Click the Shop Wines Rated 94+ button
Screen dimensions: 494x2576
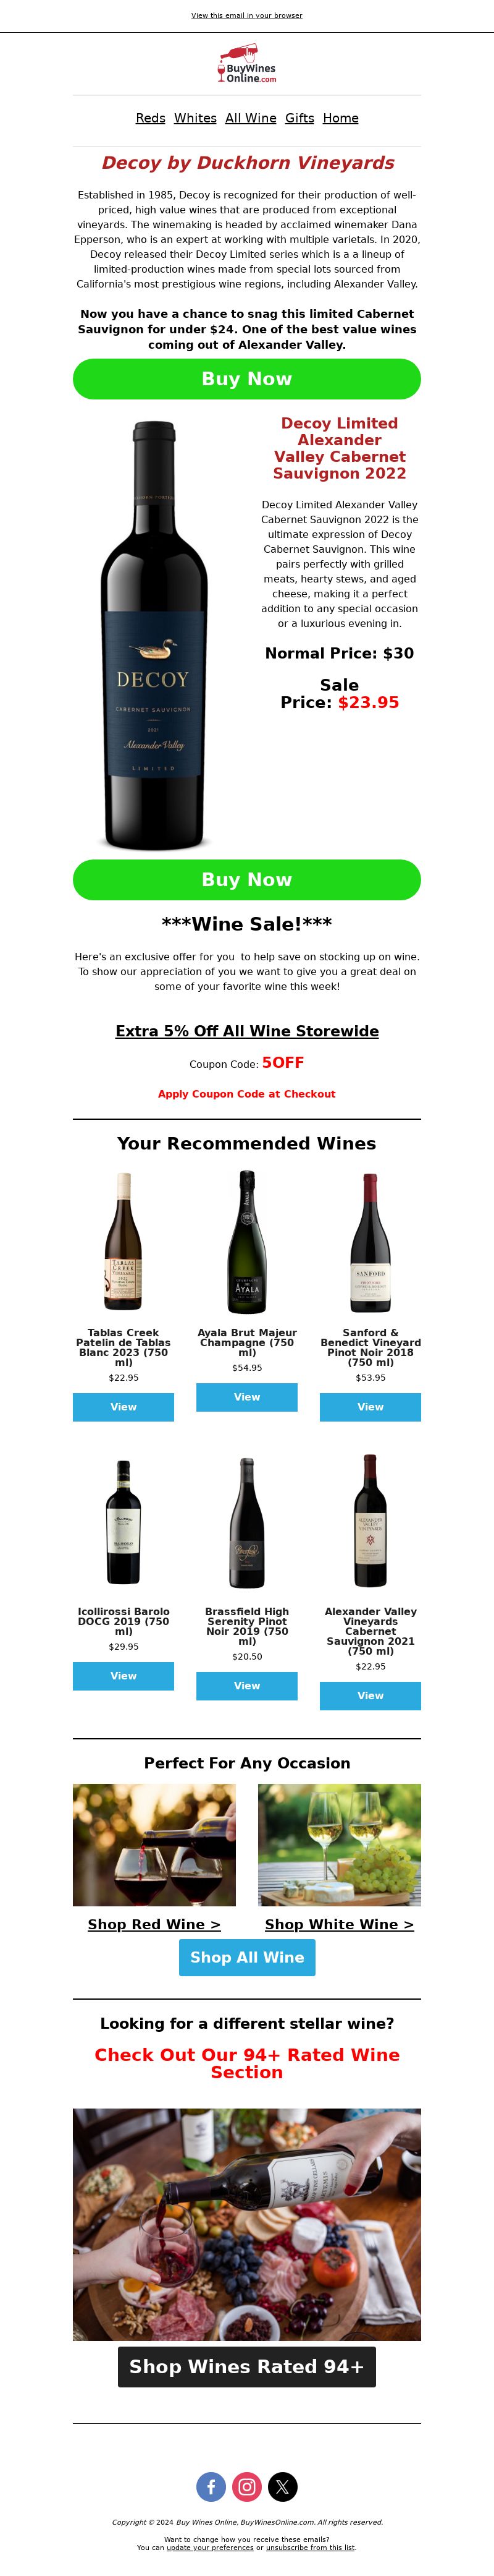[x=246, y=2367]
